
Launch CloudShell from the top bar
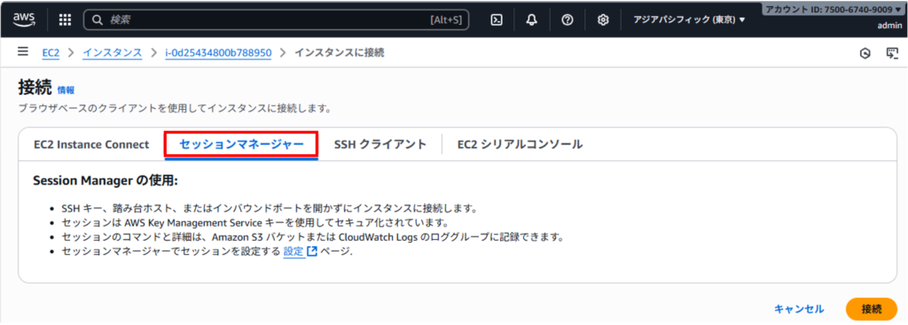(497, 19)
